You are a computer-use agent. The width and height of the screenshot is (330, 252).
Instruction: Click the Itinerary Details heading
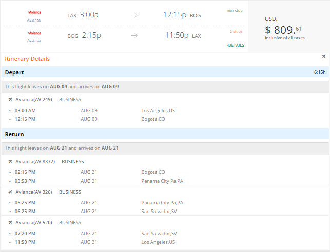(27, 59)
